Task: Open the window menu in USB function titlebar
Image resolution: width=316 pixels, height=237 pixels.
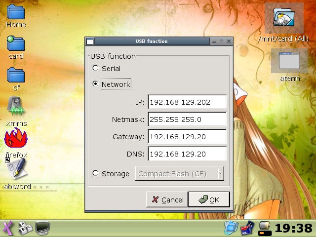Action: (x=89, y=41)
